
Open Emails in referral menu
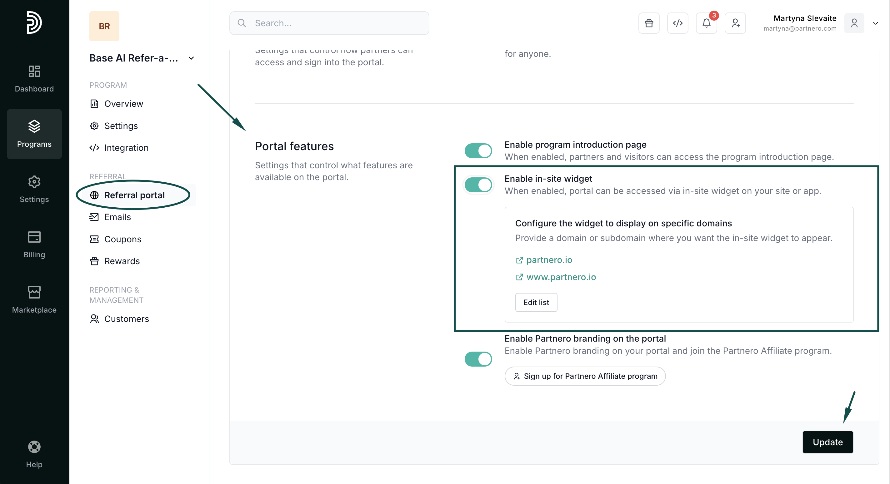click(117, 217)
